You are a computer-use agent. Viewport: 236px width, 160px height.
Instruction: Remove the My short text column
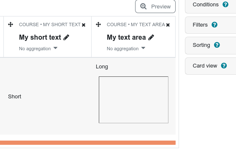coord(84,25)
